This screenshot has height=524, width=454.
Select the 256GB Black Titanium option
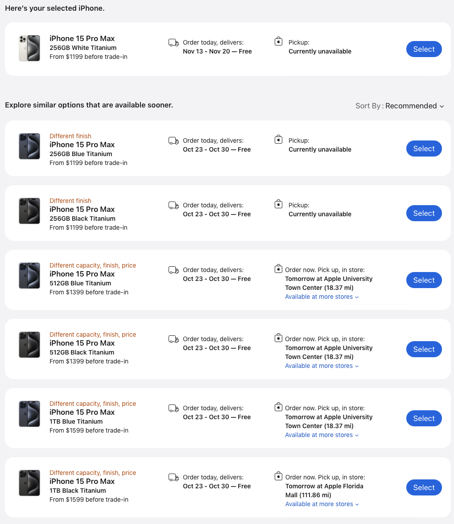pyautogui.click(x=424, y=213)
